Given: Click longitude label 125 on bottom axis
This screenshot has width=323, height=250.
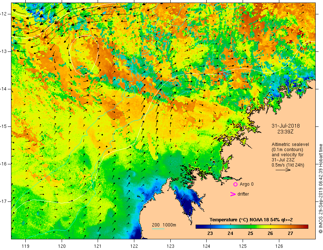Looking at the screenshot, I should pyautogui.click(x=243, y=246).
